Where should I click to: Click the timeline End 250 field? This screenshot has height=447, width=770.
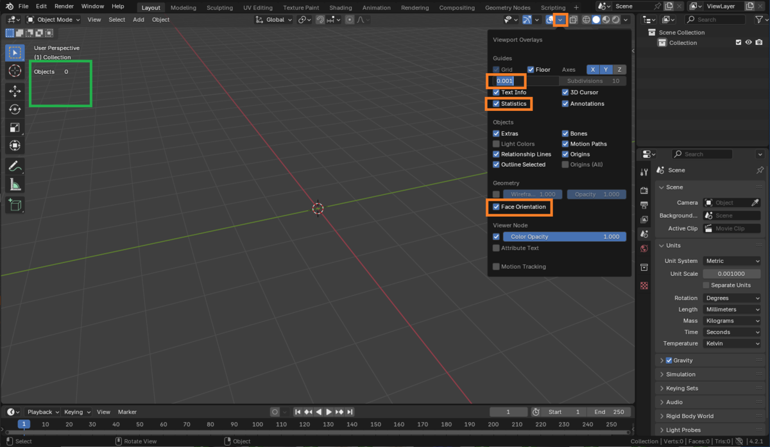click(x=608, y=412)
